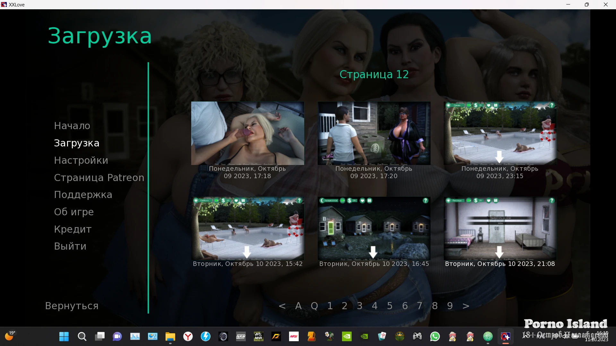Click Вернуться to go back
Image resolution: width=616 pixels, height=346 pixels.
pyautogui.click(x=72, y=306)
